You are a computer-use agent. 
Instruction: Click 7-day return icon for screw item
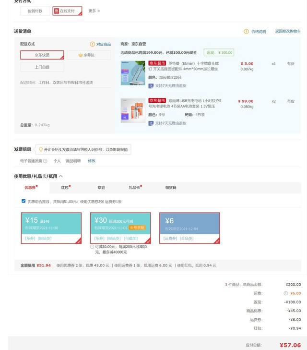pyautogui.click(x=151, y=86)
